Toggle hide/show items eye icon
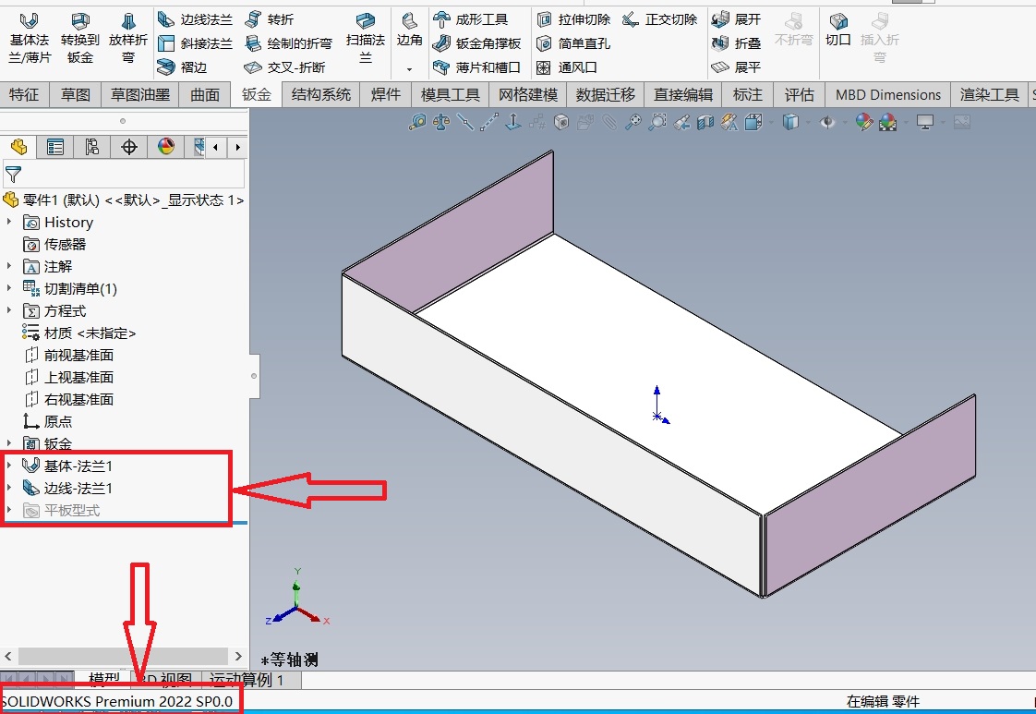Viewport: 1036px width, 714px height. coord(826,122)
